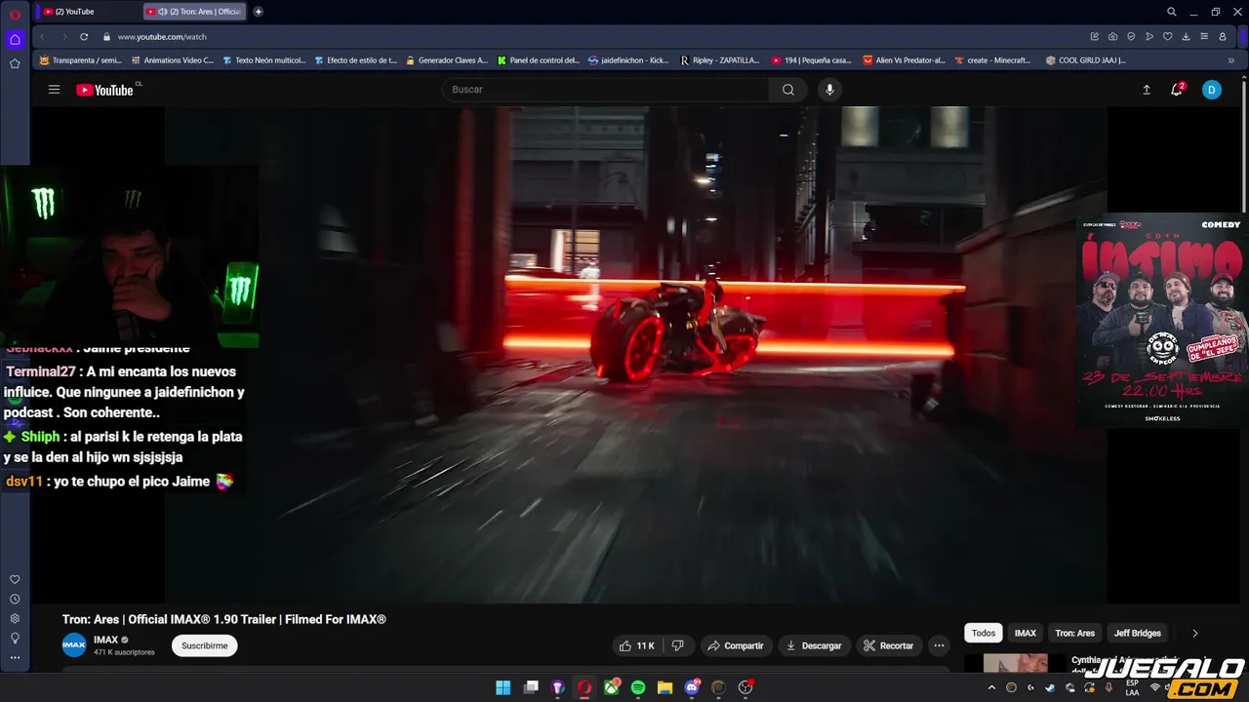Screen dimensions: 1249x702
Task: Select the Todos filter chip
Action: pos(984,633)
